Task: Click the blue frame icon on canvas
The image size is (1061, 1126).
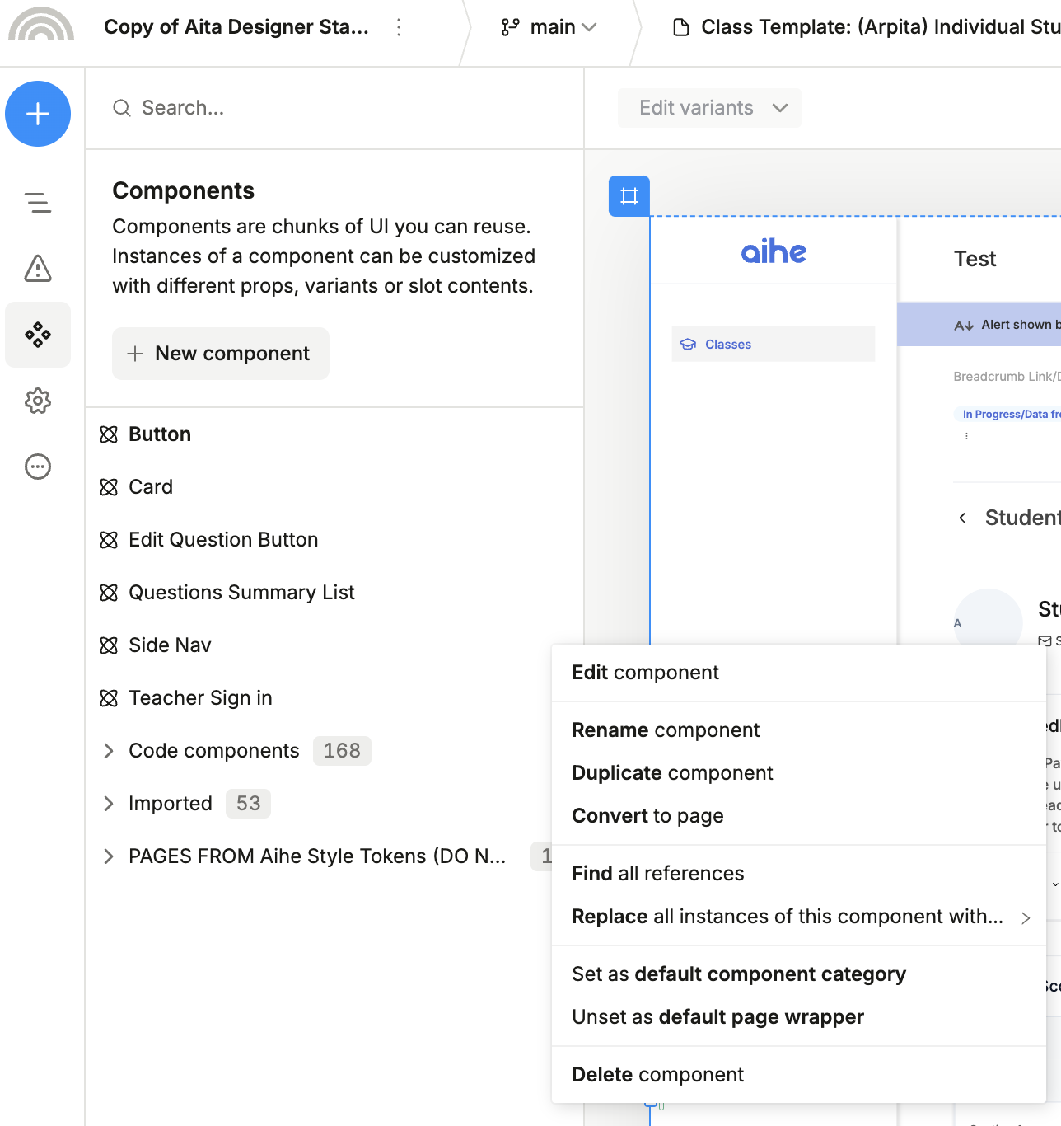Action: [629, 196]
